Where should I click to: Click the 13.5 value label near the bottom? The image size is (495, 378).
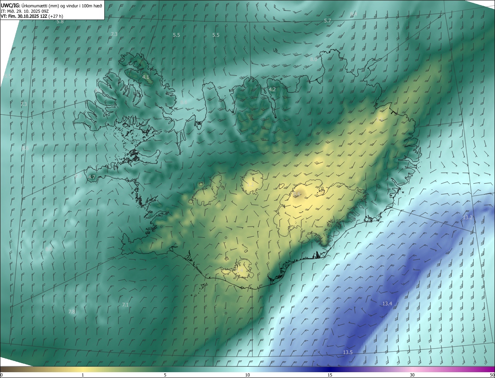pos(348,352)
